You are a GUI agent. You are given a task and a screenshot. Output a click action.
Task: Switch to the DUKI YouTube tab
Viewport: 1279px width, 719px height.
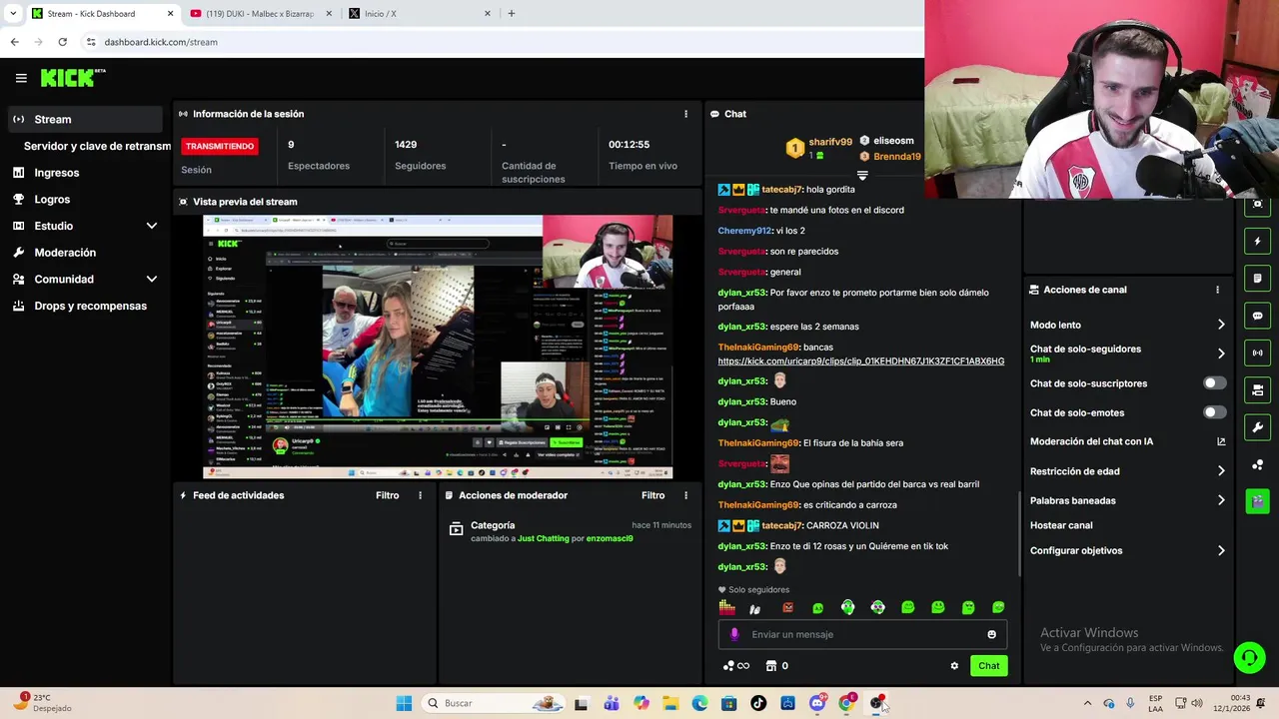[260, 14]
